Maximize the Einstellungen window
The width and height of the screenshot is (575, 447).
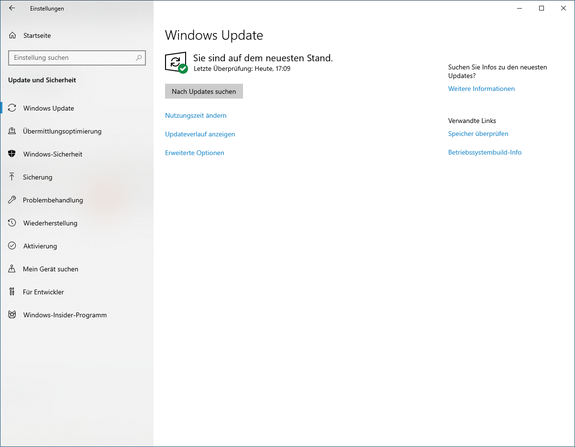coord(542,8)
